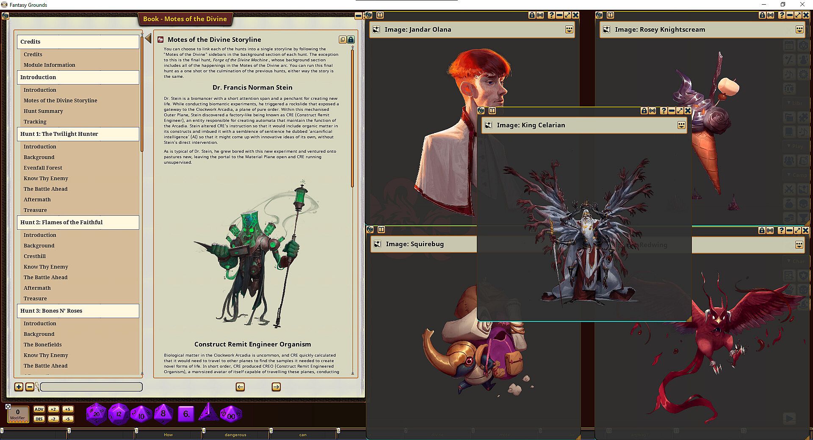Click the link icon beside Motes of the Divine Storyline title
Image resolution: width=813 pixels, height=440 pixels.
161,39
